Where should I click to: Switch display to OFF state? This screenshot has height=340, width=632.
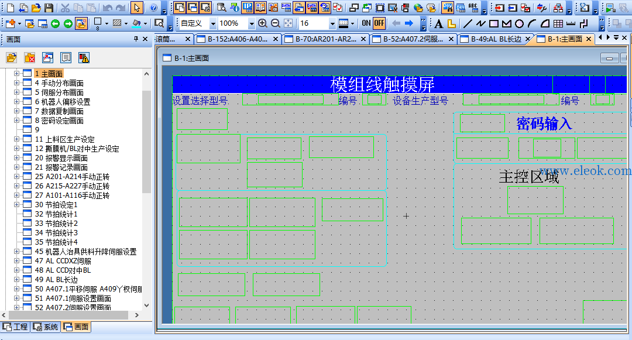[x=379, y=23]
